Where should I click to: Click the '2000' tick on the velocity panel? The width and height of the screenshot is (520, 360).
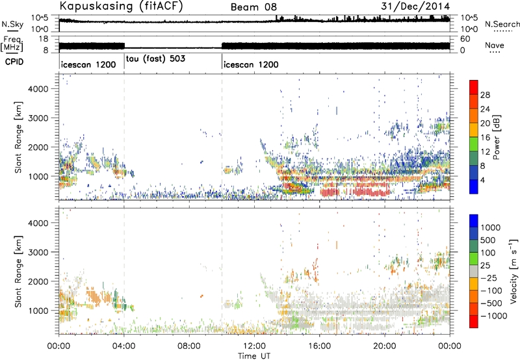38,281
